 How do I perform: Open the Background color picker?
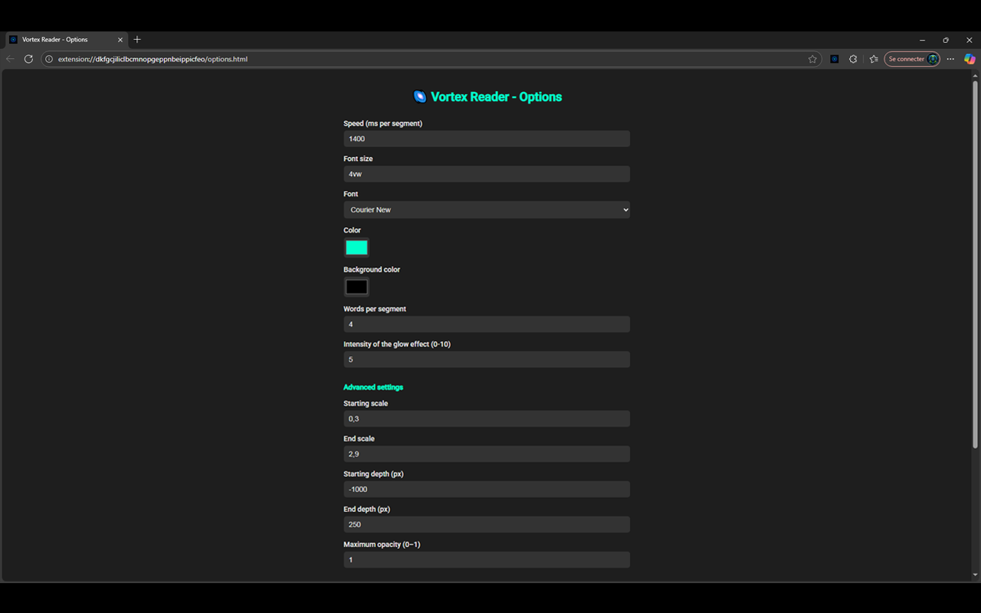[356, 286]
